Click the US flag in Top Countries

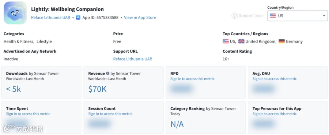point(226,41)
